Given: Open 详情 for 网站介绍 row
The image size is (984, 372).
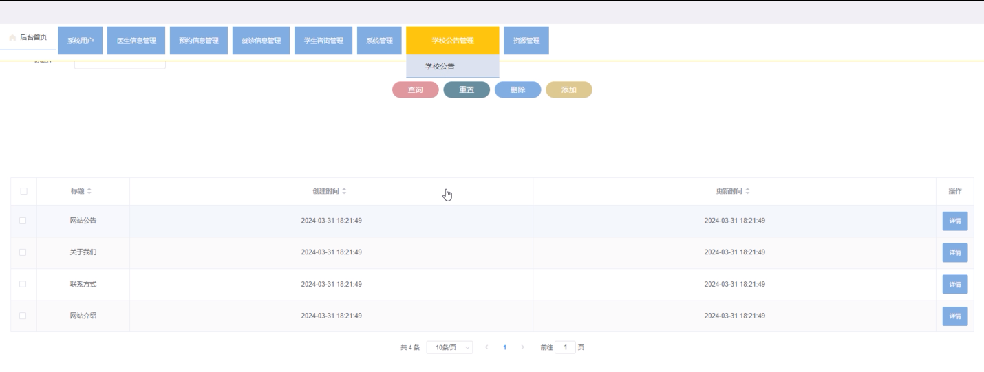Looking at the screenshot, I should (x=955, y=316).
